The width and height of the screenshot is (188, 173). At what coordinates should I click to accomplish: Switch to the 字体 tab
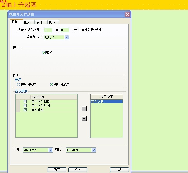click(x=40, y=22)
